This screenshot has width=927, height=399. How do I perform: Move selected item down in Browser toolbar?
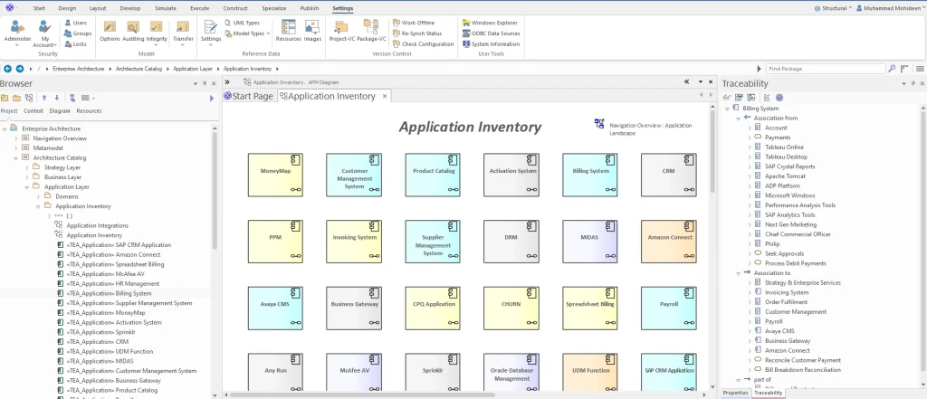coord(57,98)
